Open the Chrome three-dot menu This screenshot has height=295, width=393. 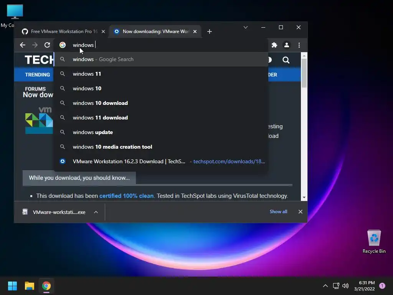(x=299, y=45)
